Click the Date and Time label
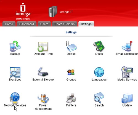 [x=43, y=54]
